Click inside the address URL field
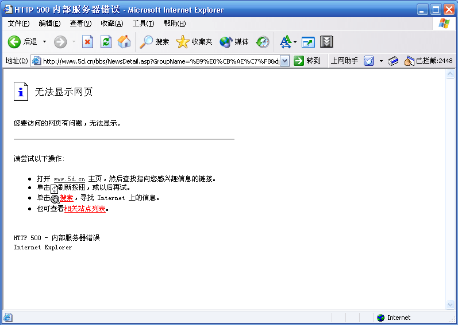 tap(161, 61)
